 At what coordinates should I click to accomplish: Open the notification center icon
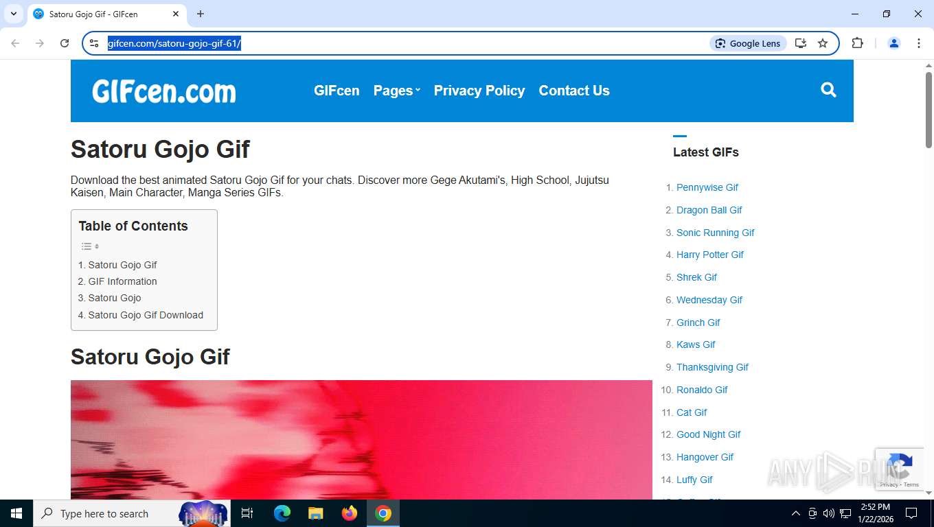pos(911,513)
